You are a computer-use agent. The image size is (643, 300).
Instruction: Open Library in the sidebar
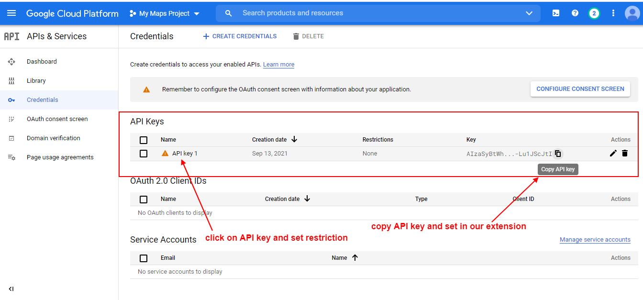[36, 81]
